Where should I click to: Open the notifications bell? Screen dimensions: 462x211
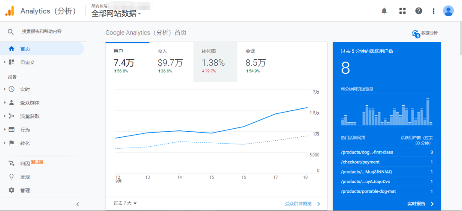(x=384, y=11)
